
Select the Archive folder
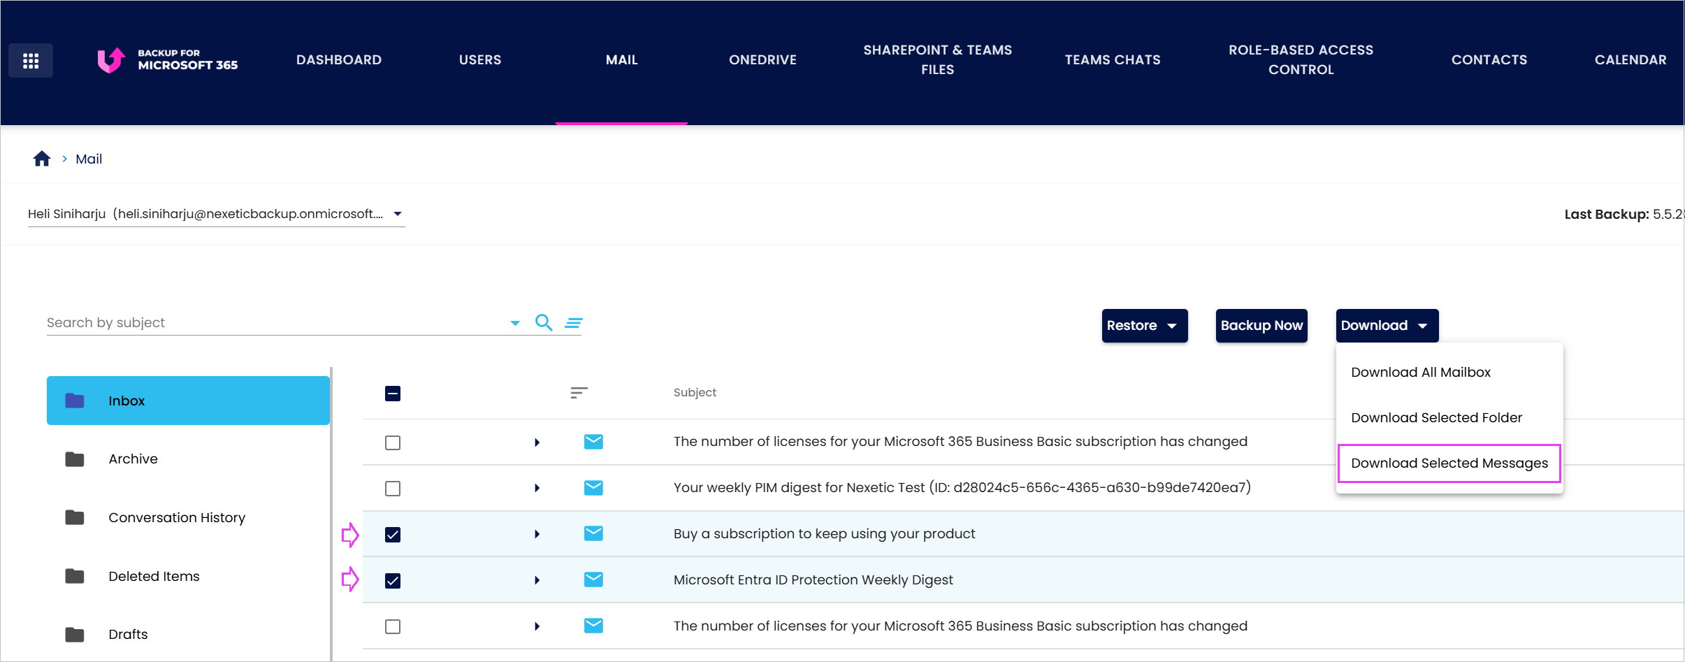[x=188, y=459]
